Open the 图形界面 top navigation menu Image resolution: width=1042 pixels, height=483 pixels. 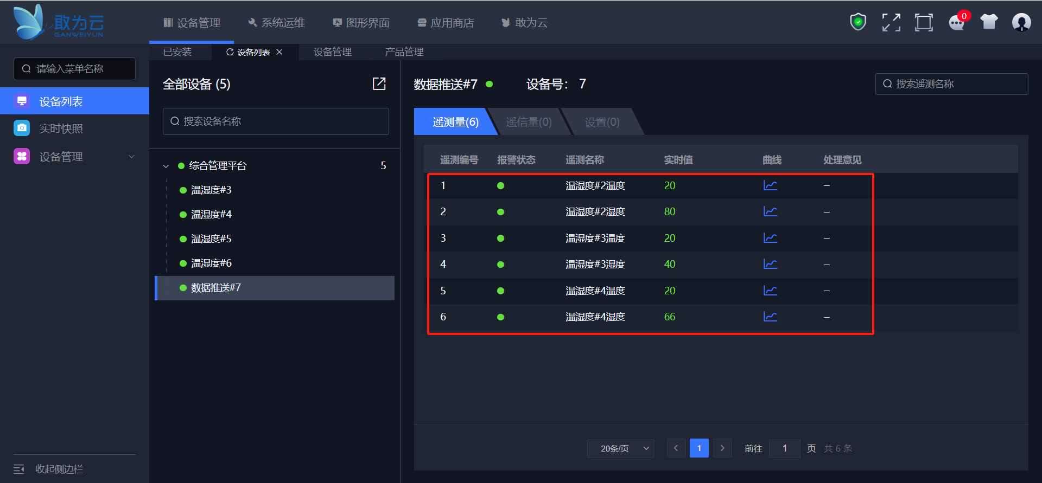[x=361, y=23]
